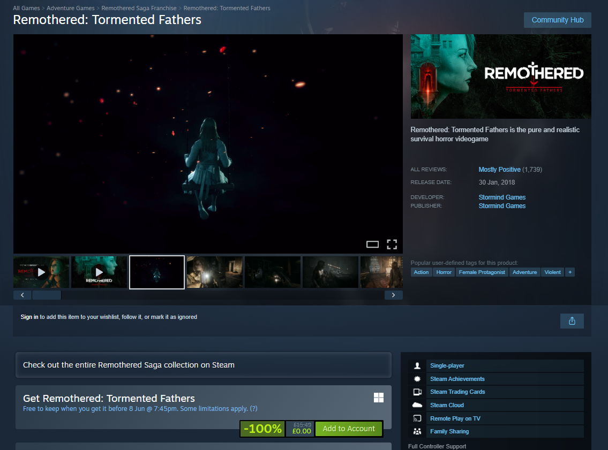Open Remothered Saga Franchise breadcrumb
This screenshot has width=608, height=450.
139,8
